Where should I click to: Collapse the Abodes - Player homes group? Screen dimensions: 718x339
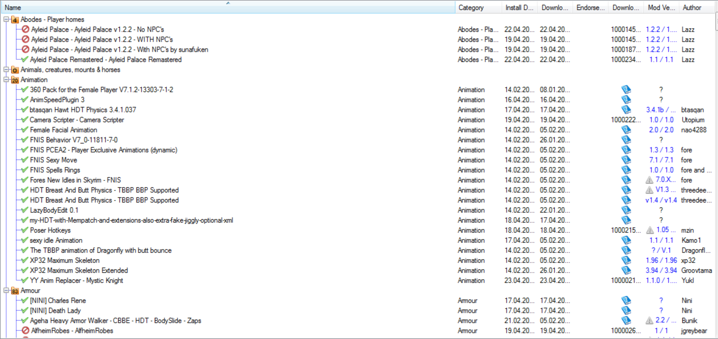6,19
